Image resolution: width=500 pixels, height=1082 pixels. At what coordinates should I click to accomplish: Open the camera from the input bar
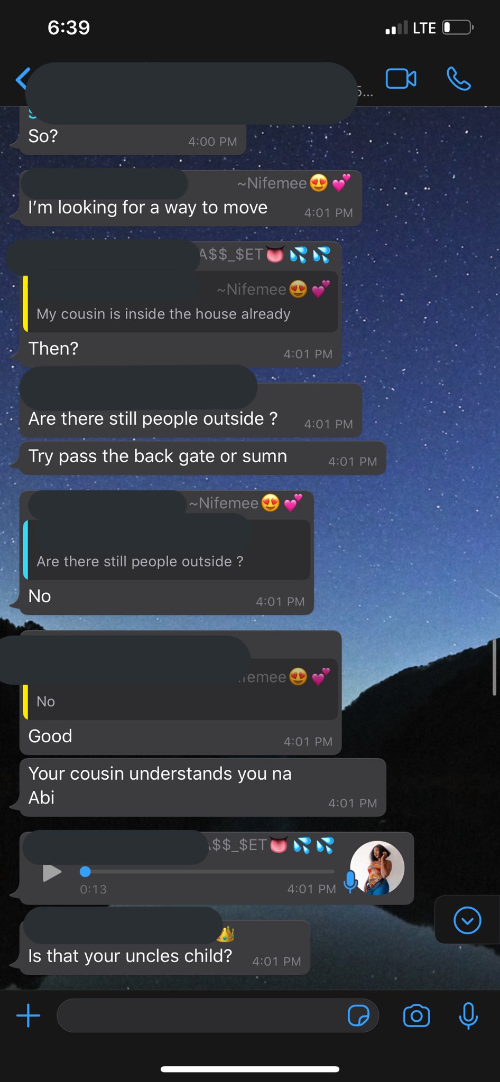(x=416, y=1015)
